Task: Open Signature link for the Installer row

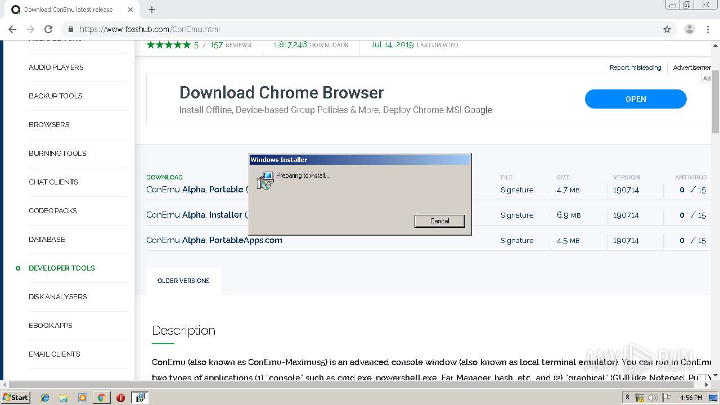Action: (x=517, y=215)
